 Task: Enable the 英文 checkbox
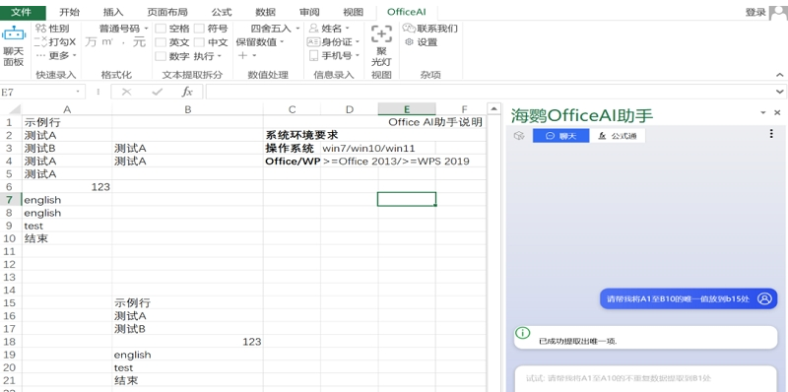point(161,42)
